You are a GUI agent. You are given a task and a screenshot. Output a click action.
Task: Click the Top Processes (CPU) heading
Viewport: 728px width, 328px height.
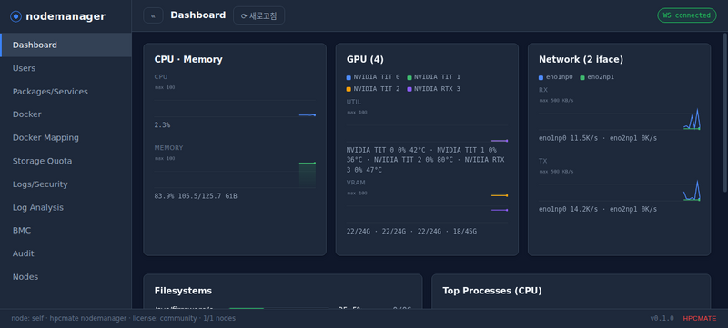pos(492,291)
